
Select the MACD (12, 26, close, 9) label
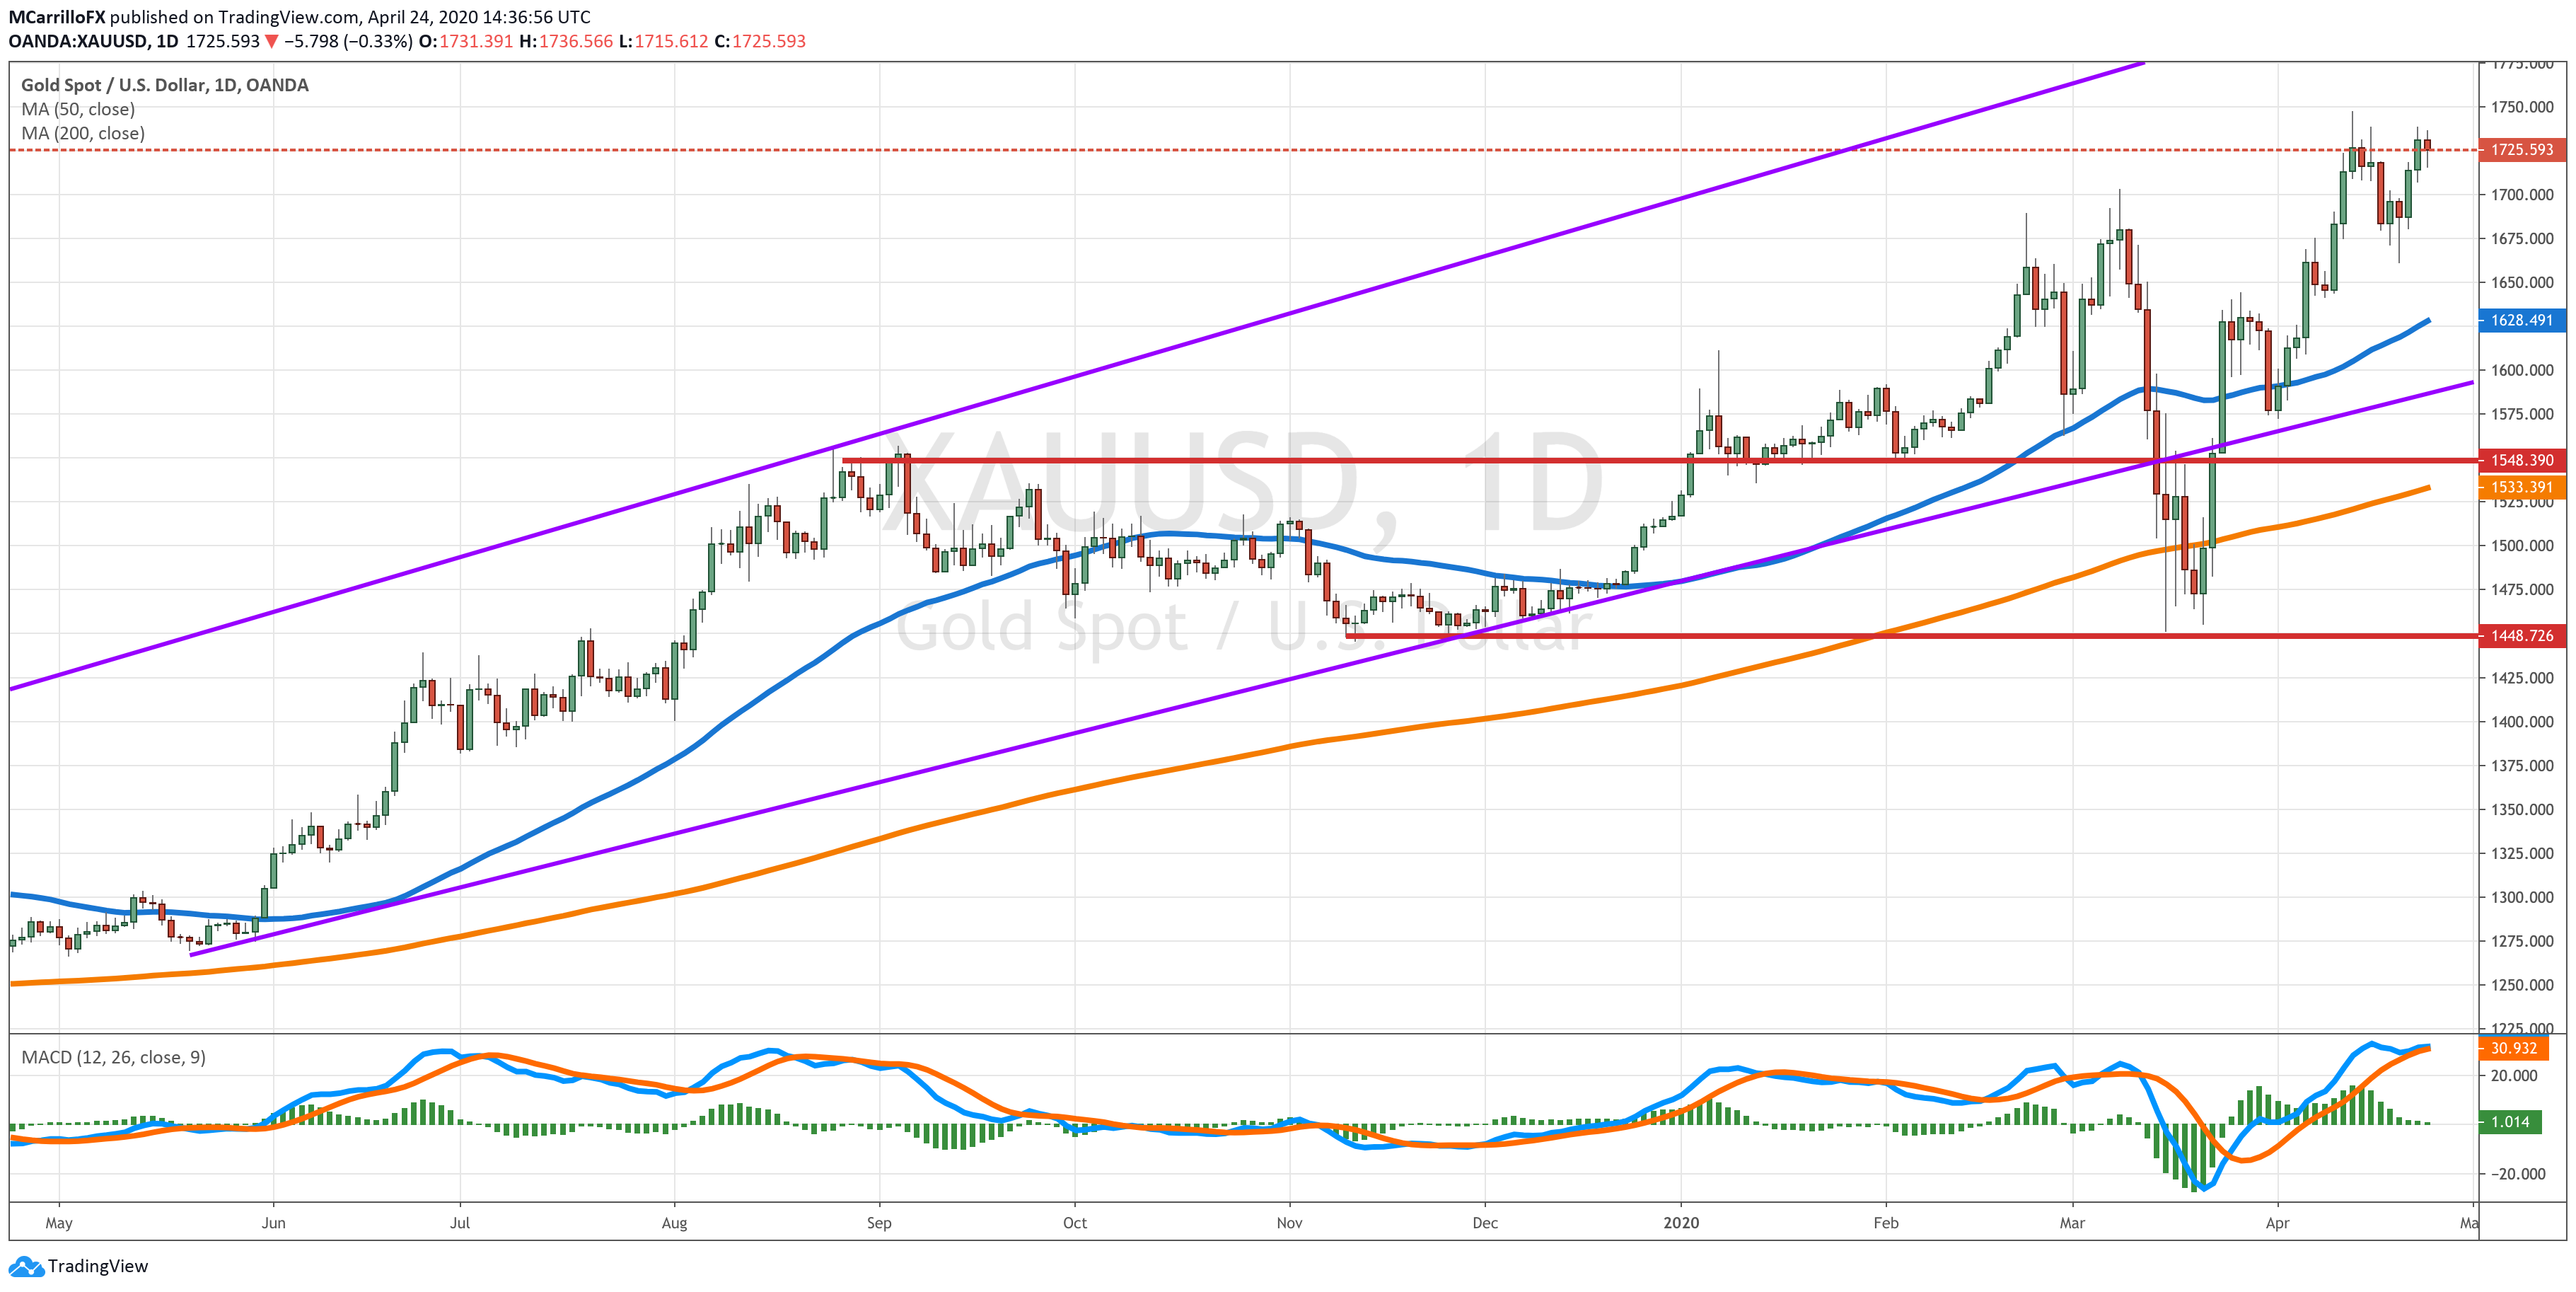114,1057
